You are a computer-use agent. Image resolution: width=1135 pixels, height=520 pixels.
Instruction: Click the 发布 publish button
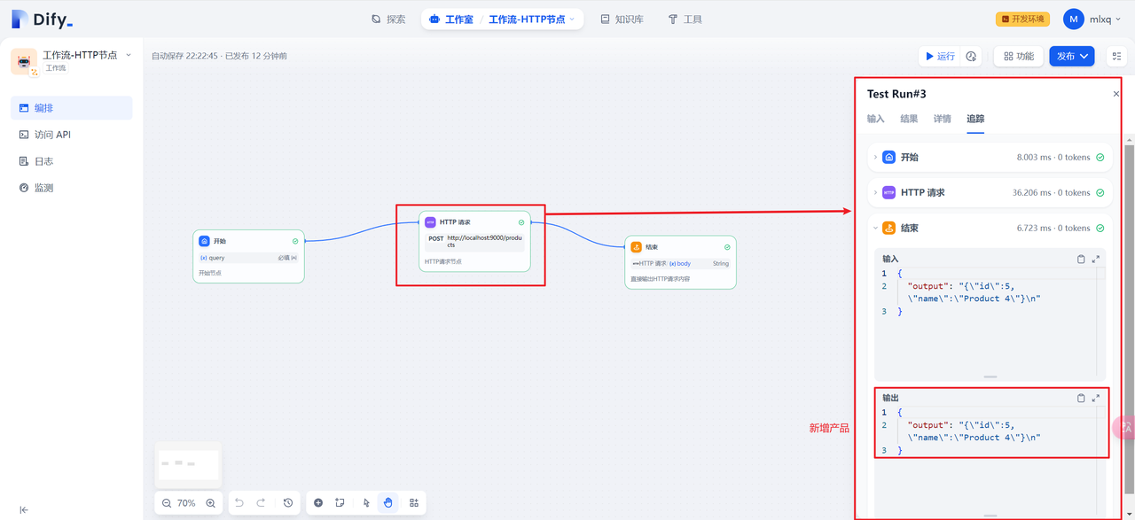(1065, 55)
